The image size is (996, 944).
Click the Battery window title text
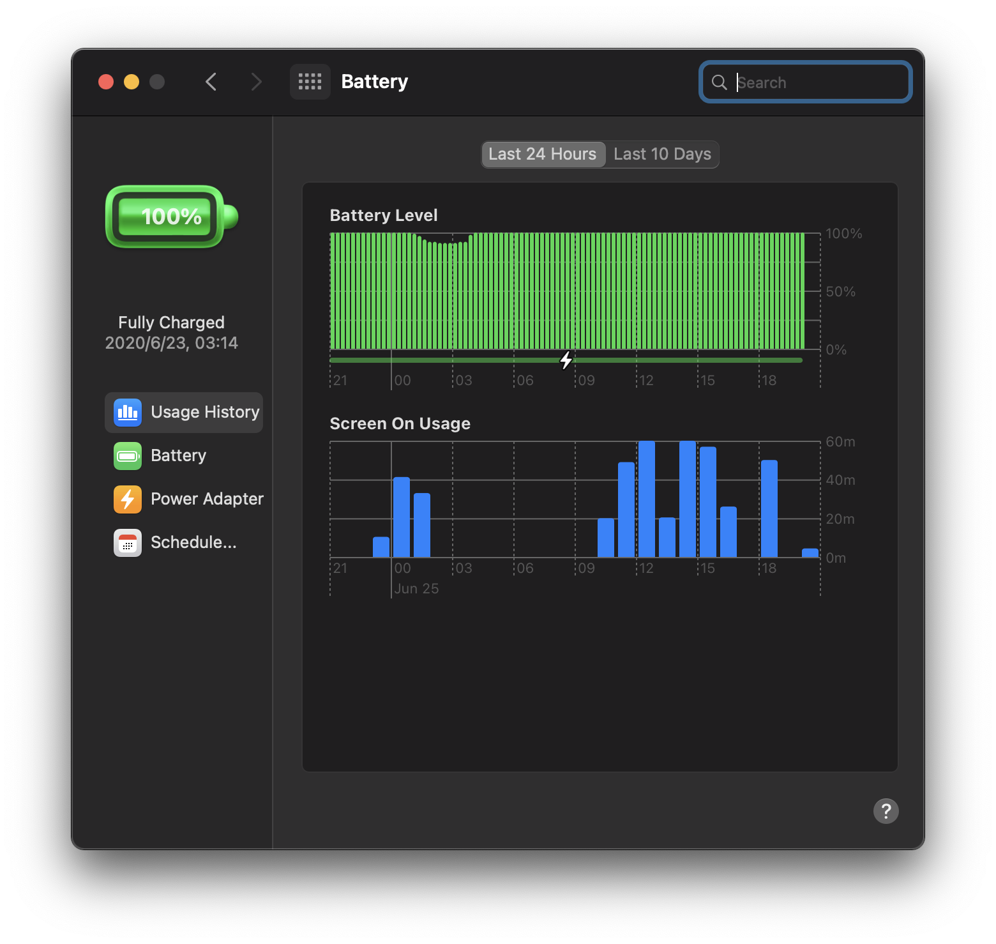375,82
